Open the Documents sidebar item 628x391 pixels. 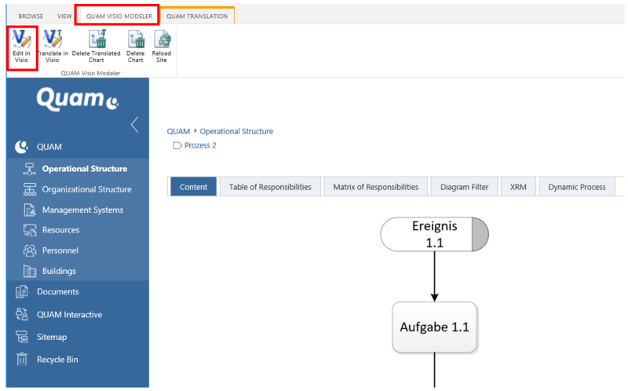point(57,292)
